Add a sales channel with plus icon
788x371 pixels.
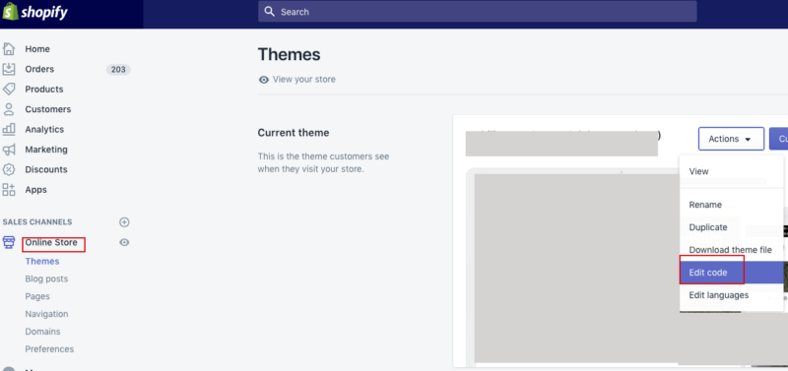124,221
